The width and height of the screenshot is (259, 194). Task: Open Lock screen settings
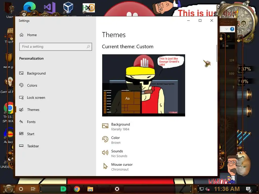[x=32, y=98]
